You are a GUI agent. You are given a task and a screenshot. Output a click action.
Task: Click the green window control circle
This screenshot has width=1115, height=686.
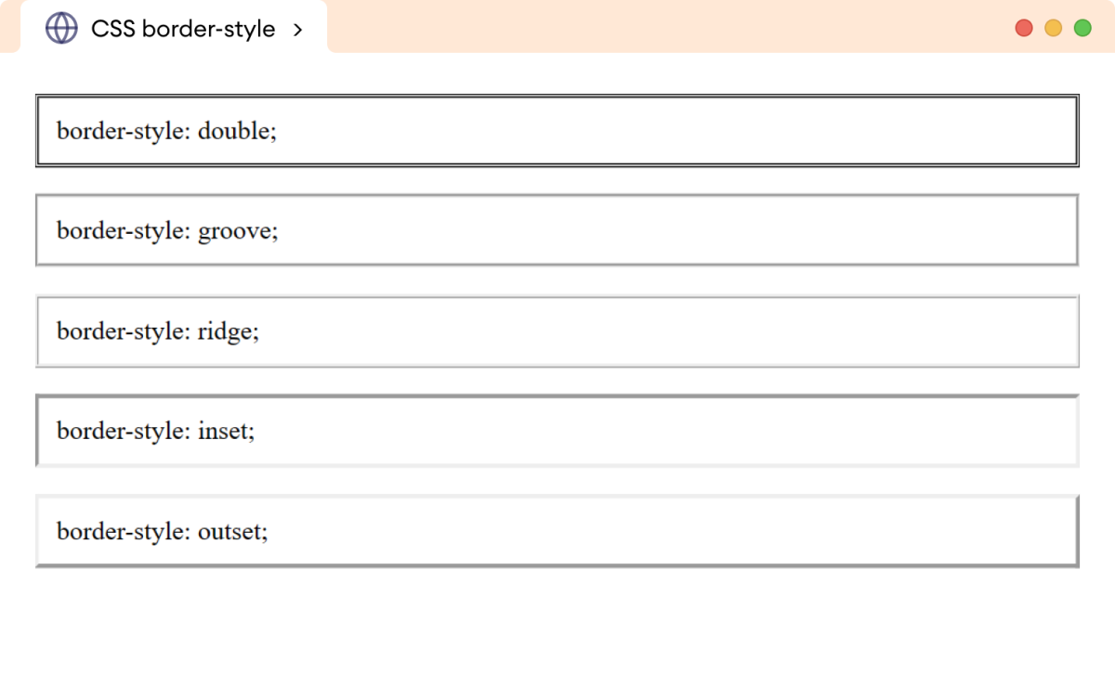point(1082,29)
